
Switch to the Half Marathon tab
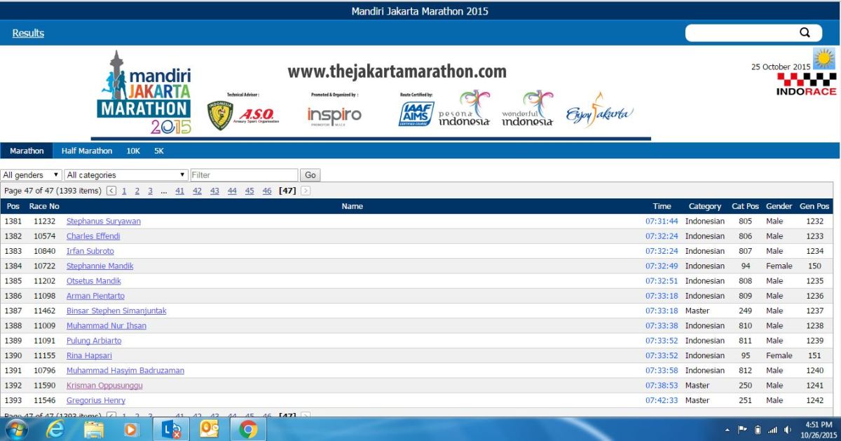click(x=86, y=151)
